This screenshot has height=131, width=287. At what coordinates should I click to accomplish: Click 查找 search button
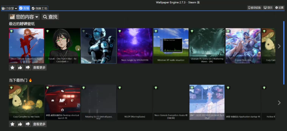50,17
